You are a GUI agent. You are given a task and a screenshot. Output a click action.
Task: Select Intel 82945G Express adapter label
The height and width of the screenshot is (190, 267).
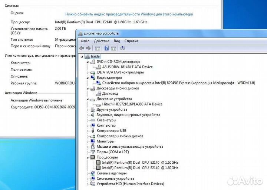pyautogui.click(x=179, y=83)
